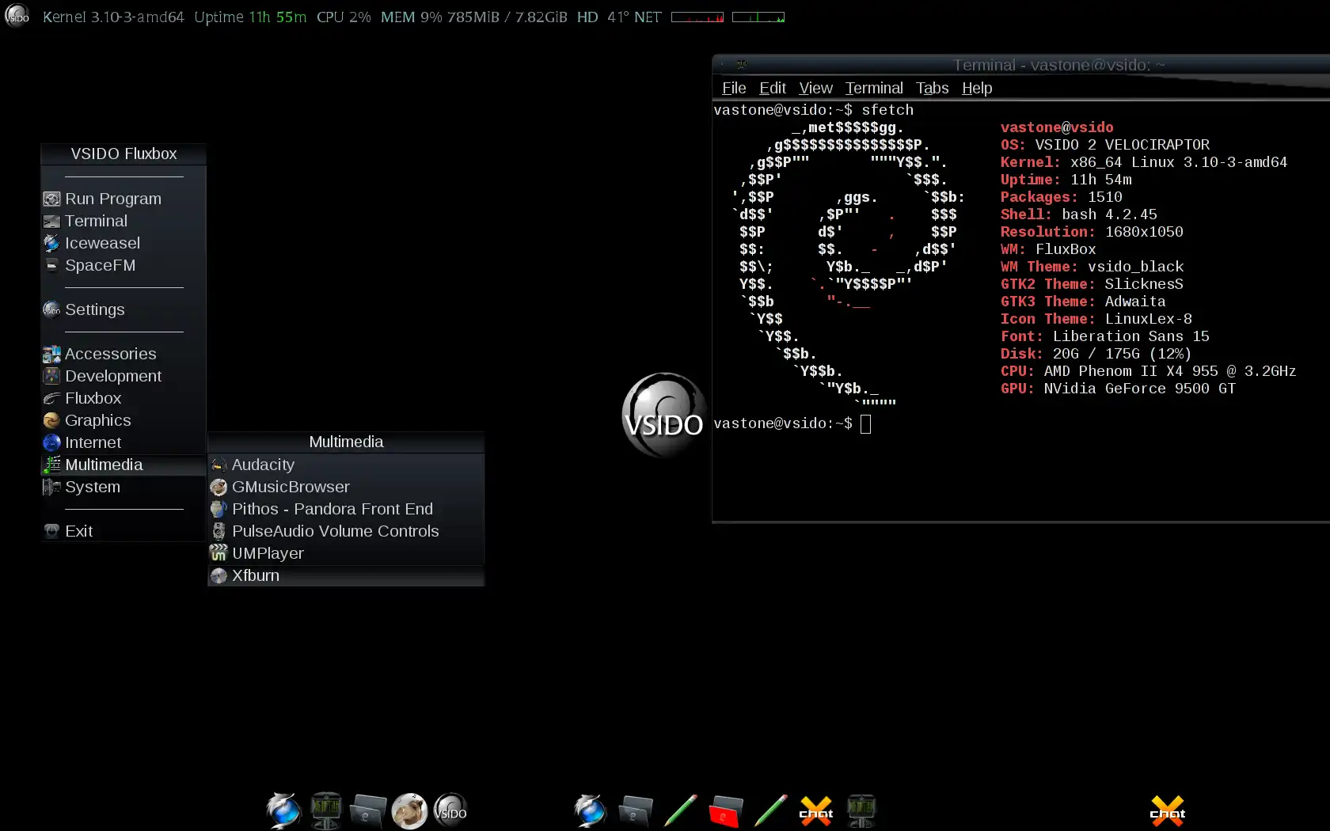This screenshot has height=831, width=1330.
Task: Open the terminal's Tabs menu
Action: click(x=932, y=88)
